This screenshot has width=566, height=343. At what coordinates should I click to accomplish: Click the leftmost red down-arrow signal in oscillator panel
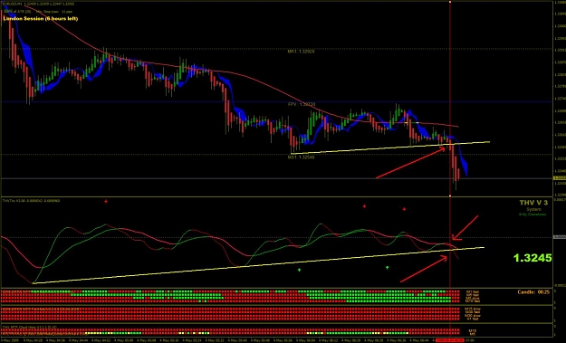tap(106, 201)
